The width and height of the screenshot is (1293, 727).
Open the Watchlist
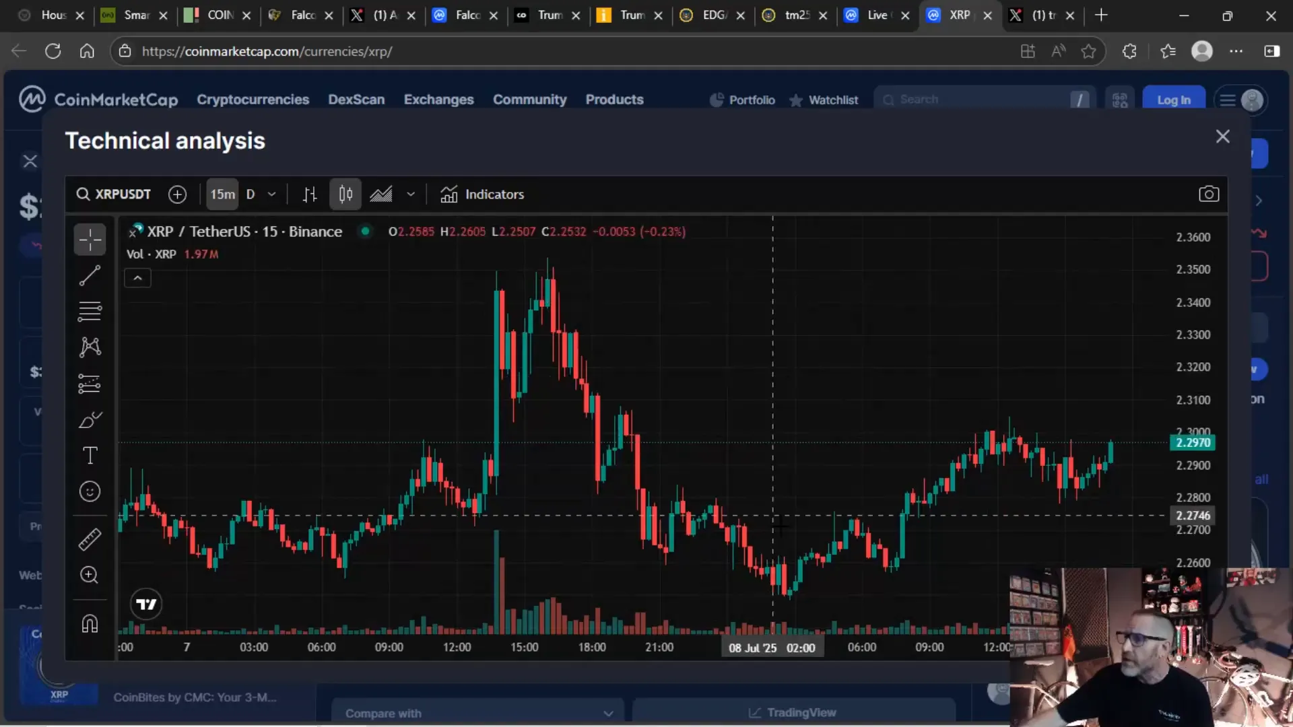tap(824, 100)
